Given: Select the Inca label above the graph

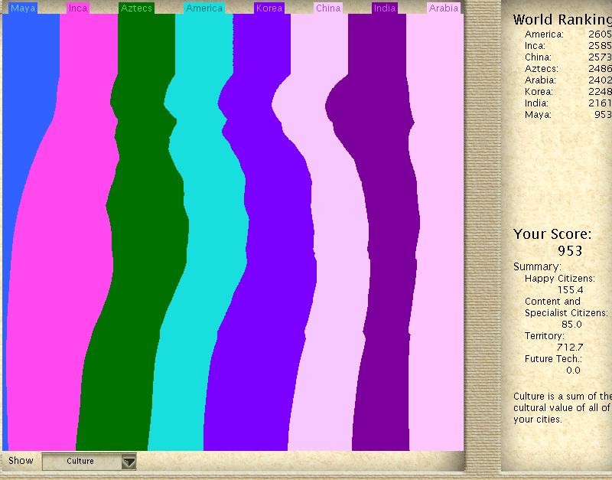Looking at the screenshot, I should pos(77,8).
